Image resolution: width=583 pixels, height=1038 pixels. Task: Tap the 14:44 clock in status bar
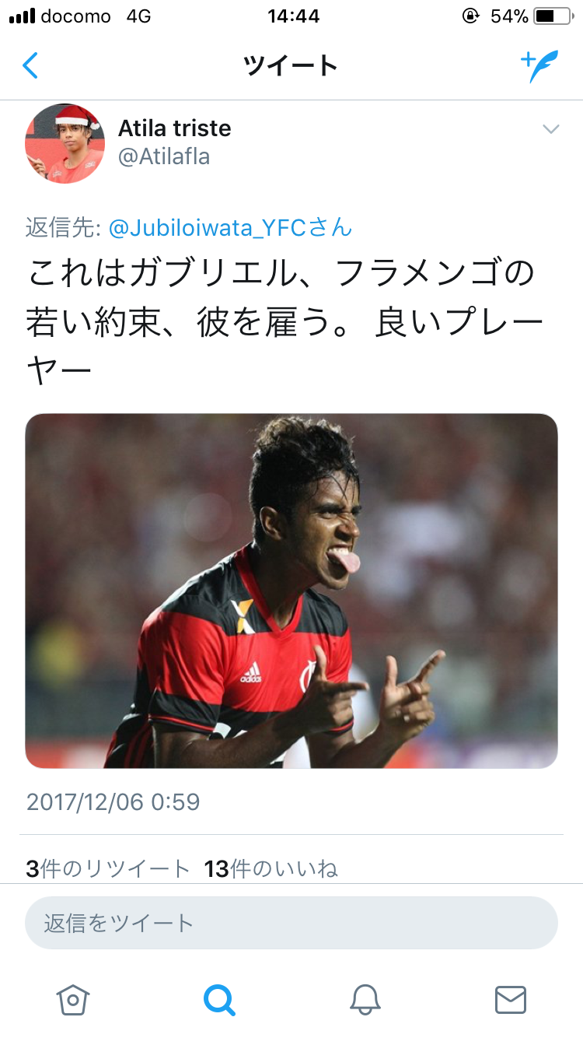(x=293, y=16)
